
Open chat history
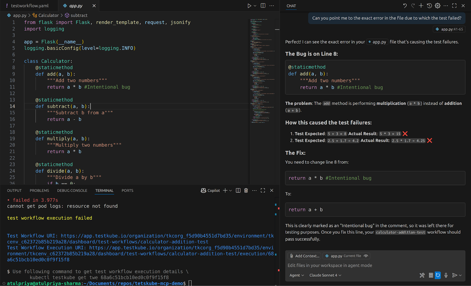pyautogui.click(x=429, y=6)
